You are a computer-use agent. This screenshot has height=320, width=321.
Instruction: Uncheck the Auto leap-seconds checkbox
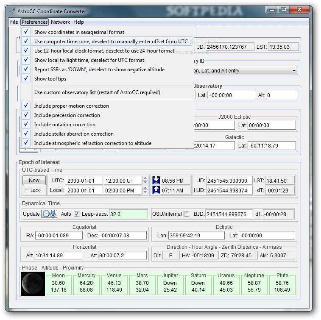[x=76, y=214]
